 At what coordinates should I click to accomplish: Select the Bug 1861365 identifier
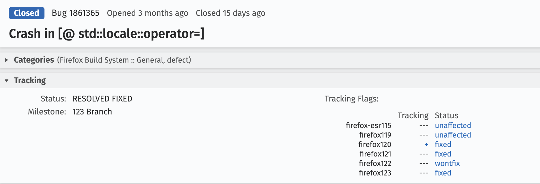76,13
